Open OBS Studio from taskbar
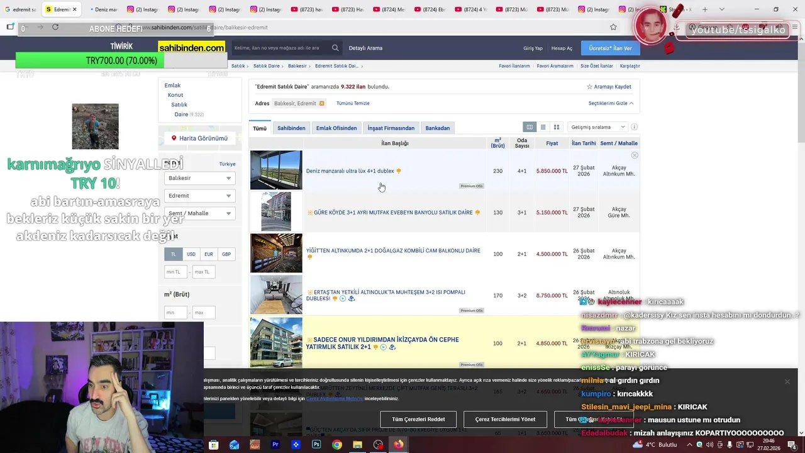The height and width of the screenshot is (453, 805). click(x=378, y=445)
